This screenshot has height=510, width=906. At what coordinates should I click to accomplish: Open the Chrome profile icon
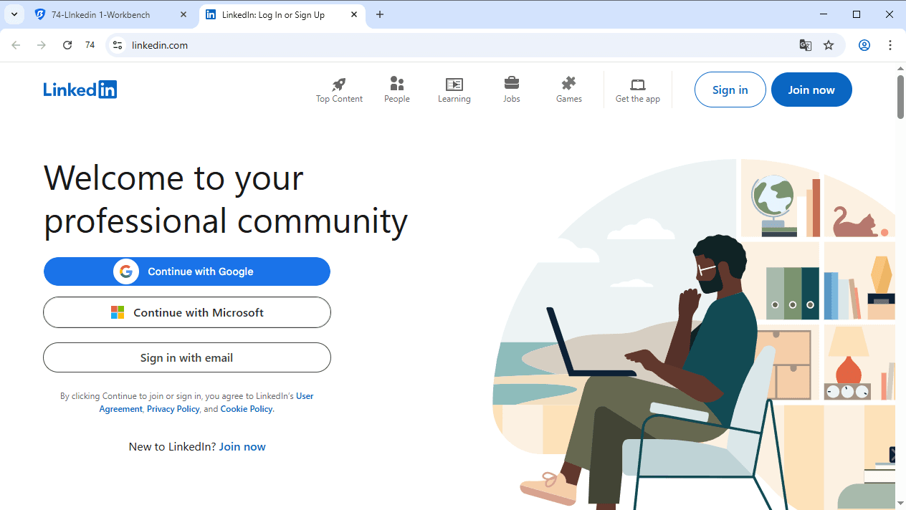pos(864,45)
